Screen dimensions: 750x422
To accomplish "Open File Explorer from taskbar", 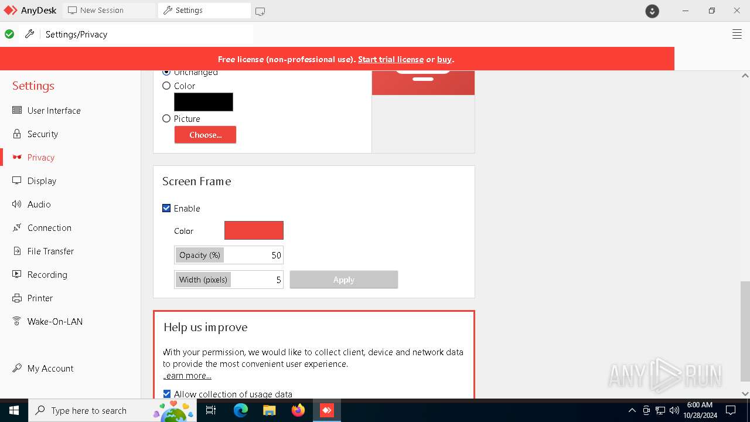I will coord(269,410).
